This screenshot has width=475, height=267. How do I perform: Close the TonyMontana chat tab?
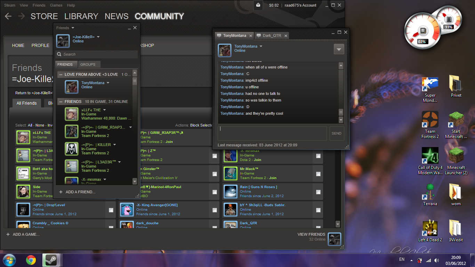[x=250, y=35]
